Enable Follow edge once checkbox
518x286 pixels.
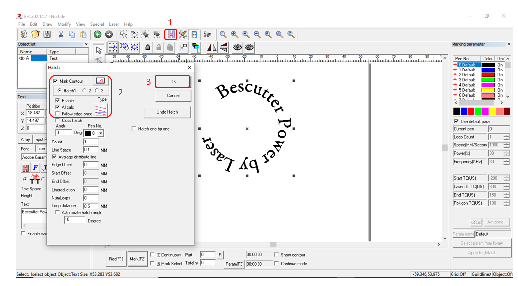58,114
